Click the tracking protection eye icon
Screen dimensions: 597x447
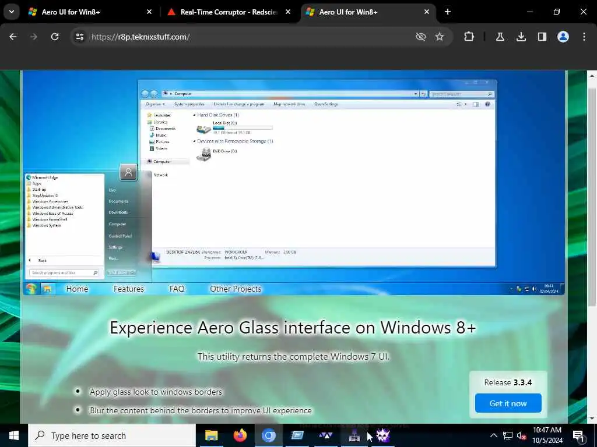pyautogui.click(x=421, y=37)
